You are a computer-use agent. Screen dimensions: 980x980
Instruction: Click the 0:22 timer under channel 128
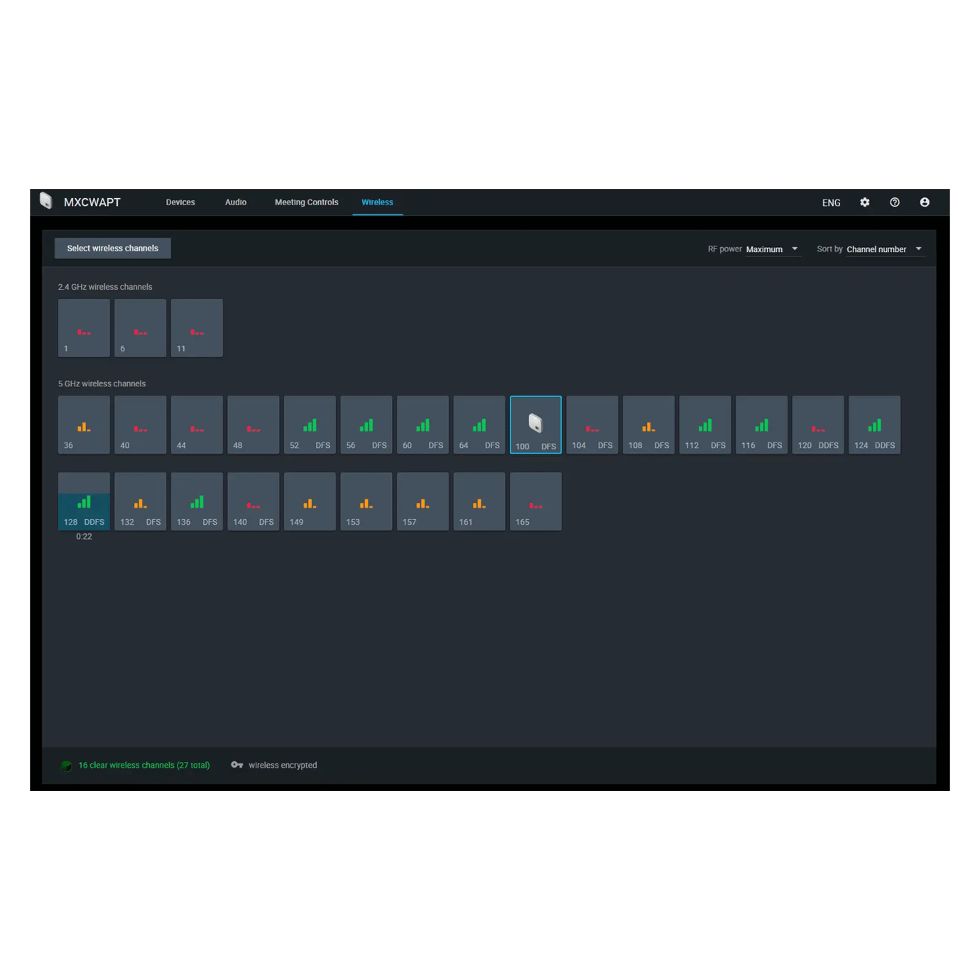pos(84,537)
